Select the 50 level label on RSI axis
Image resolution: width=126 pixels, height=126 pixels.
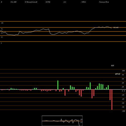(2, 33)
